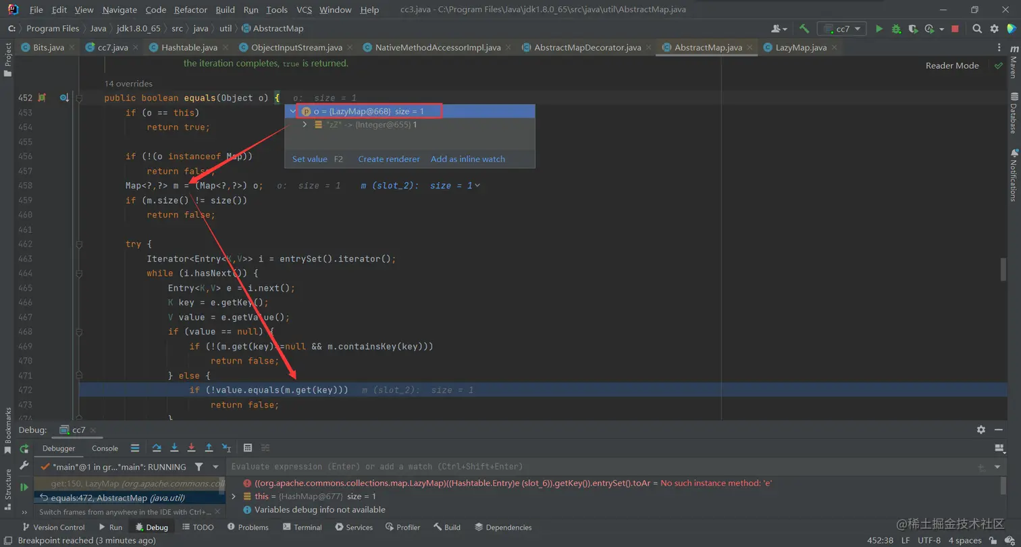The image size is (1021, 547).
Task: Open debugger wrench settings icon
Action: click(24, 466)
